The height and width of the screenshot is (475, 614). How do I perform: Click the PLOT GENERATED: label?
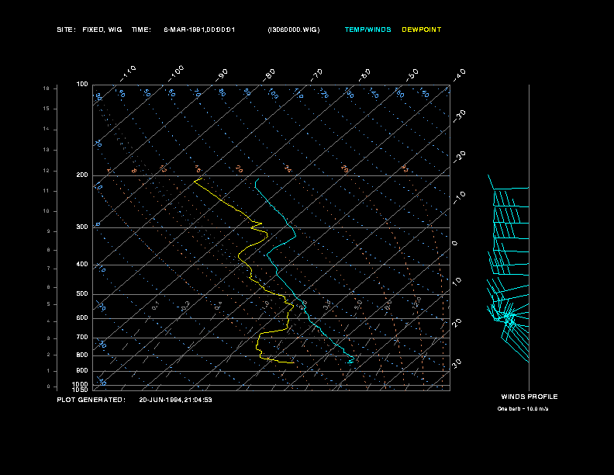91,400
